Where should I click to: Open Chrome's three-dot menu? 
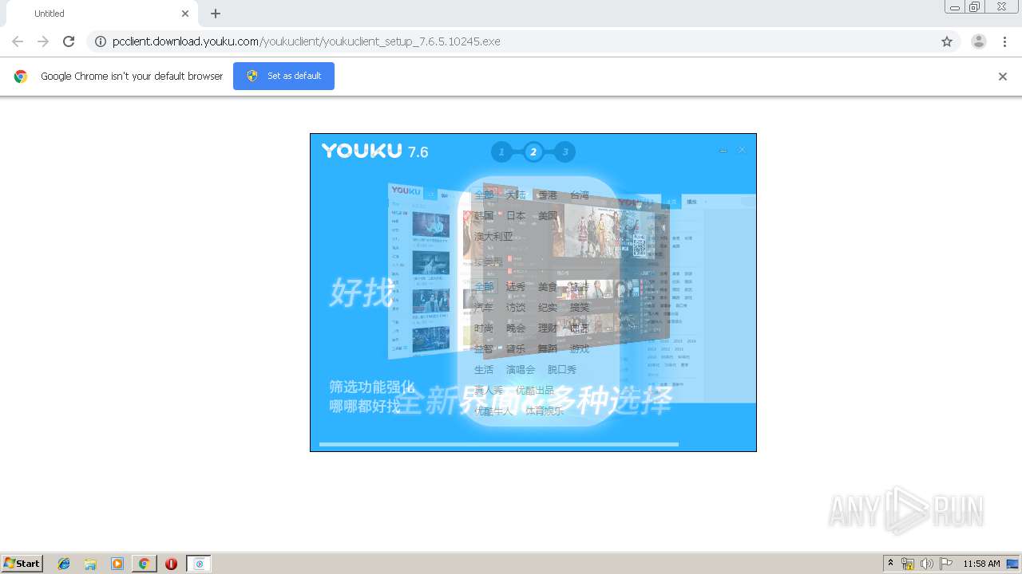(x=1004, y=41)
